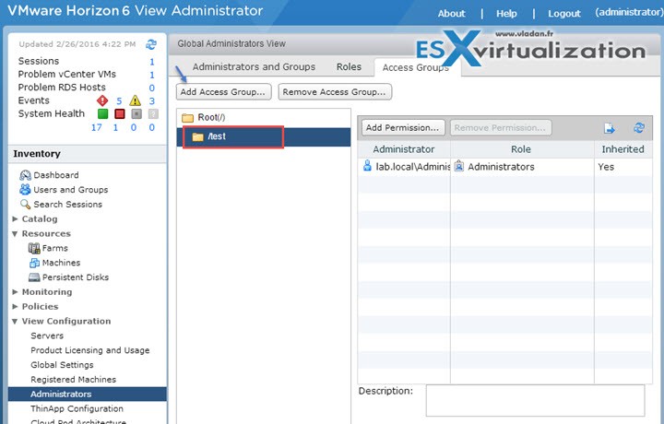The height and width of the screenshot is (424, 664).
Task: Switch to Administrators and Groups tab
Action: pos(254,67)
